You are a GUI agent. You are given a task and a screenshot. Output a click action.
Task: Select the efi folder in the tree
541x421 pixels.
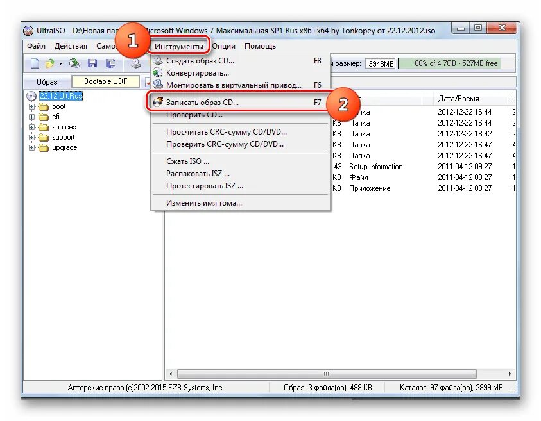click(x=56, y=117)
